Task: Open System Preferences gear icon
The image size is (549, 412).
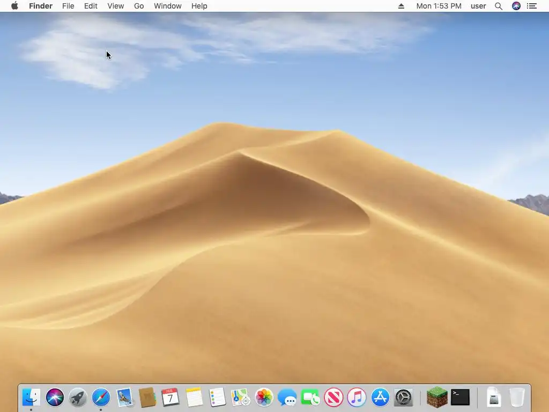Action: click(x=403, y=398)
